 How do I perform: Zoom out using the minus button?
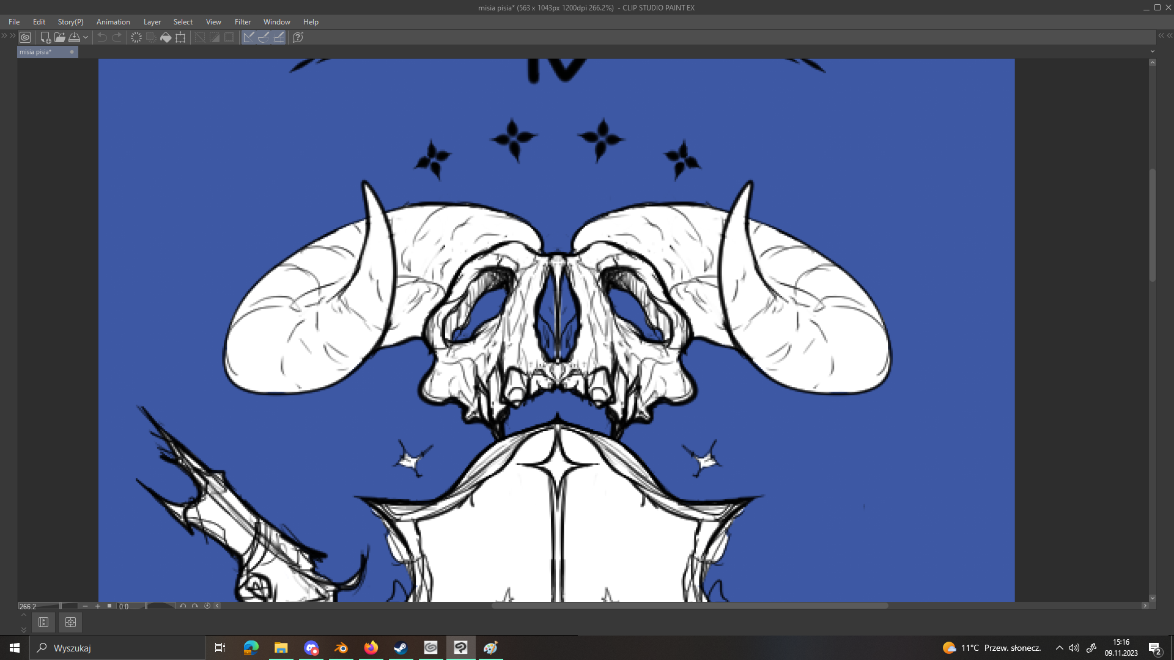(85, 606)
